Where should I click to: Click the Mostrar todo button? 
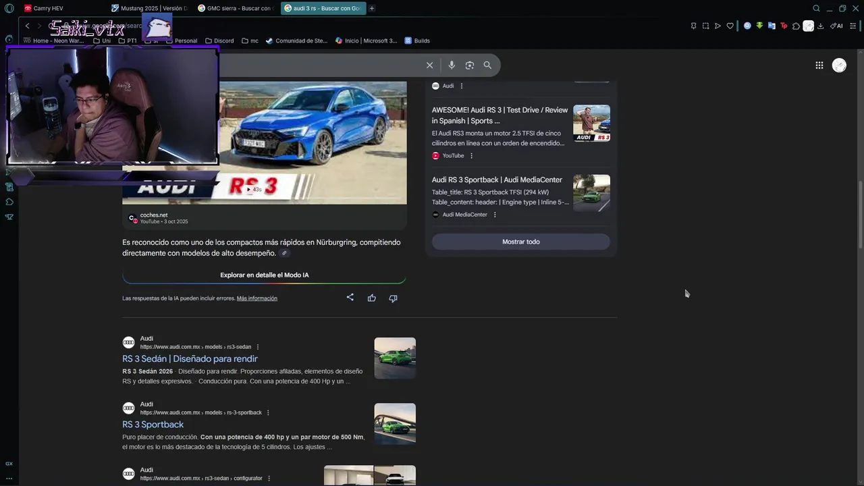521,242
